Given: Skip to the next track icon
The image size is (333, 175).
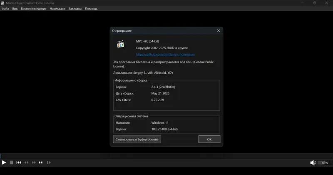Looking at the screenshot, I should pyautogui.click(x=41, y=162).
